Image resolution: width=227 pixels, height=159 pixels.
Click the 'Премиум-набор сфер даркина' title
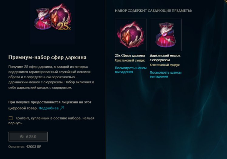tap(47, 57)
